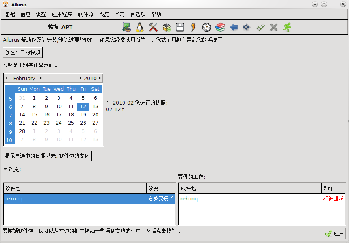Select February 25 in the calendar
349x243 pixels.
coord(71,123)
